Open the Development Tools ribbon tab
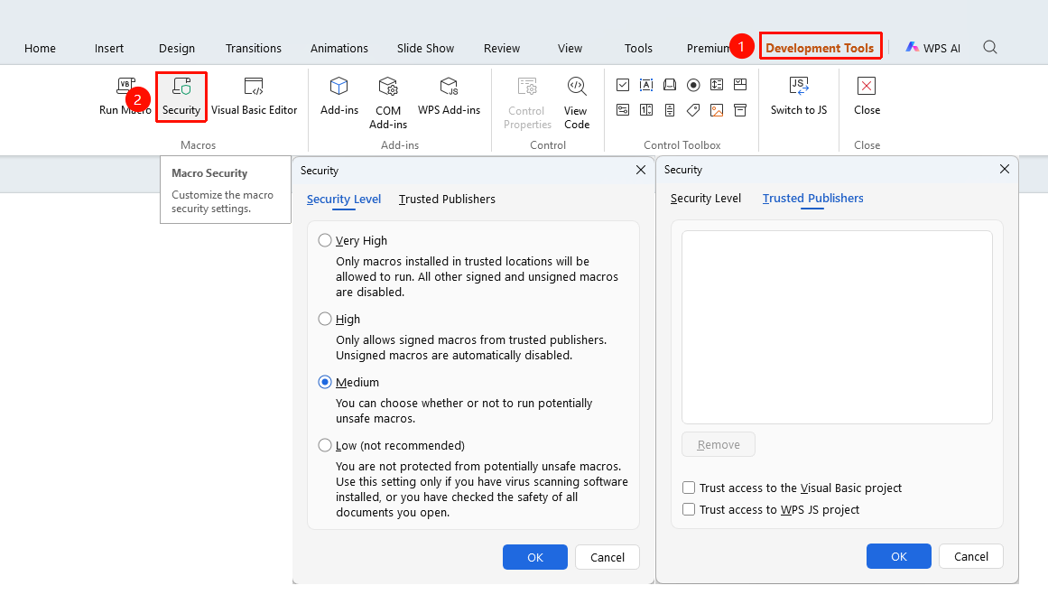The height and width of the screenshot is (604, 1048). click(x=821, y=48)
